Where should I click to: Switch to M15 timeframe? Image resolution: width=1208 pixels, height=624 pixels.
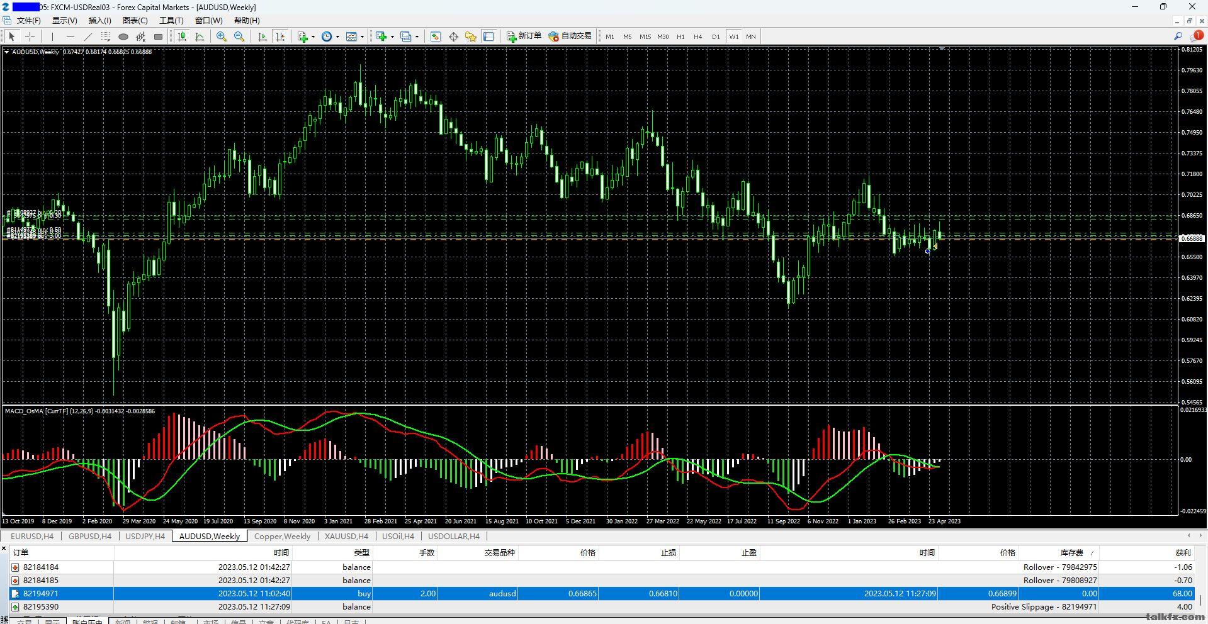point(645,36)
